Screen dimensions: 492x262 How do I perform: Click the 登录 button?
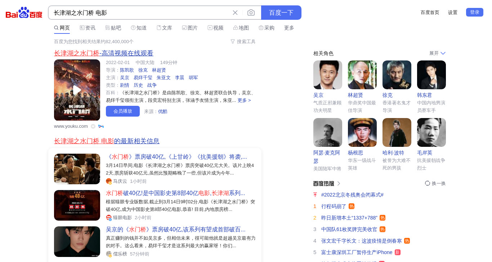click(x=475, y=12)
